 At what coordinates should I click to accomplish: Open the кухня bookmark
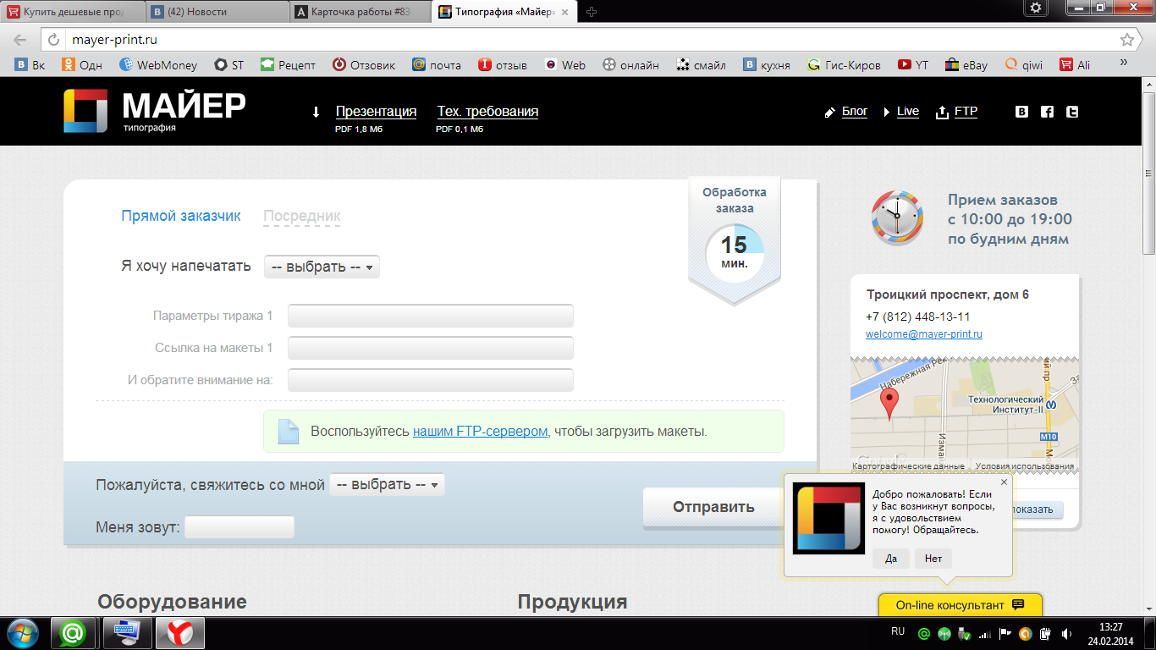click(767, 64)
